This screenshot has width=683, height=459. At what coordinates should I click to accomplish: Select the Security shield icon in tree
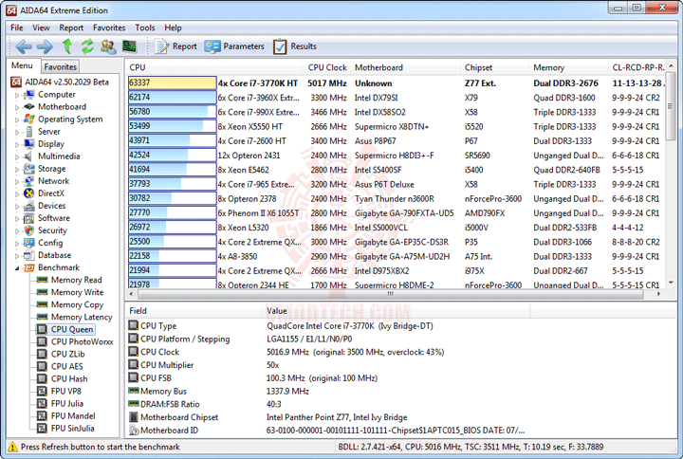coord(29,230)
